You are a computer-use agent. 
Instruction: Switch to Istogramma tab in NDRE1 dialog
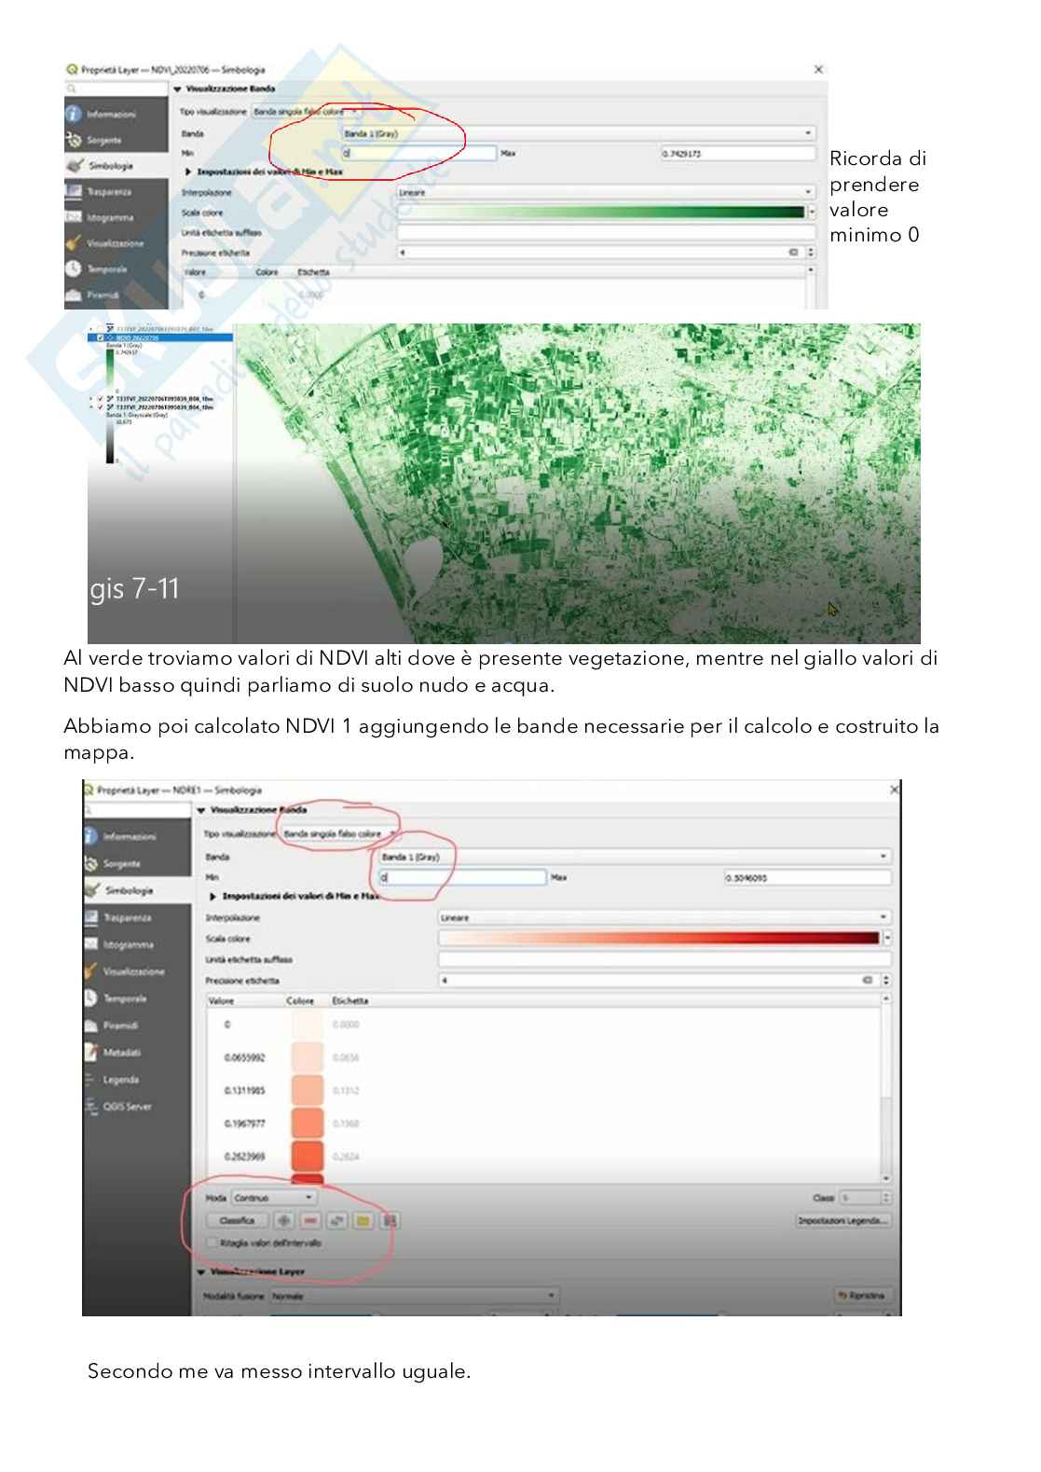[128, 944]
